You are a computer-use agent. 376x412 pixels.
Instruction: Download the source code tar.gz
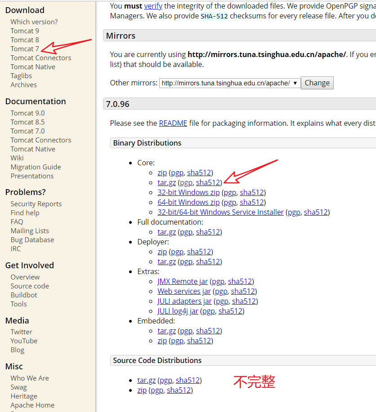[x=146, y=381]
